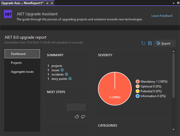
Task: Click the Export button
Action: click(164, 43)
